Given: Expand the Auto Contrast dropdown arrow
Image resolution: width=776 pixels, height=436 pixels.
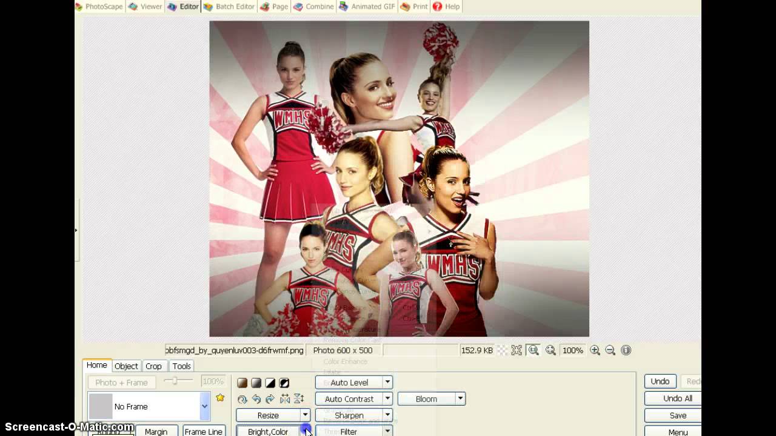Looking at the screenshot, I should click(x=387, y=399).
